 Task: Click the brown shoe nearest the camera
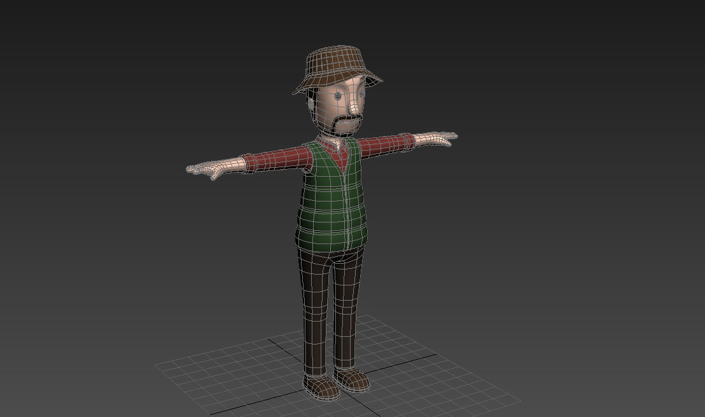tap(321, 387)
